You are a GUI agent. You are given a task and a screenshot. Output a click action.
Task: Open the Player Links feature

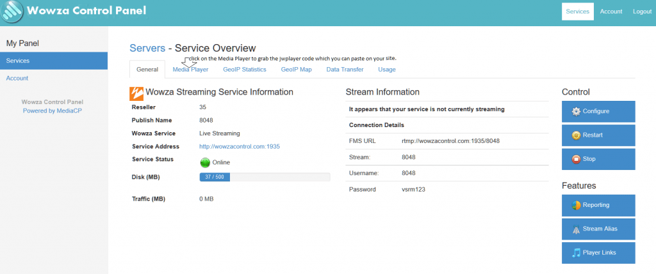pyautogui.click(x=598, y=253)
